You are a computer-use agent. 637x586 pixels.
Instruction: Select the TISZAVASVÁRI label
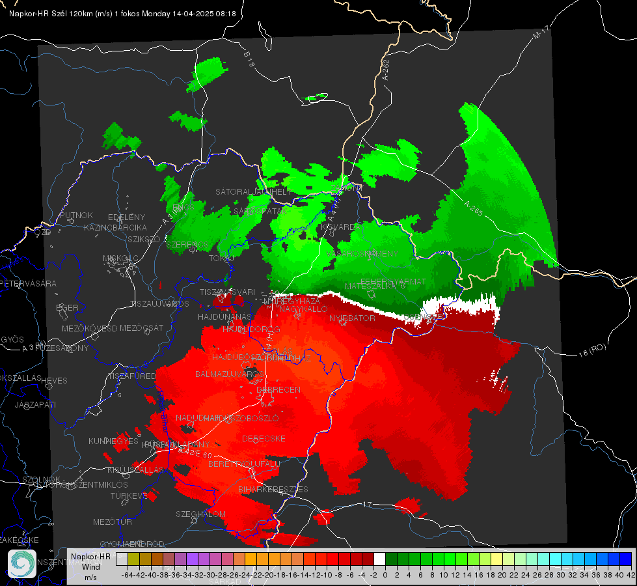click(x=228, y=292)
